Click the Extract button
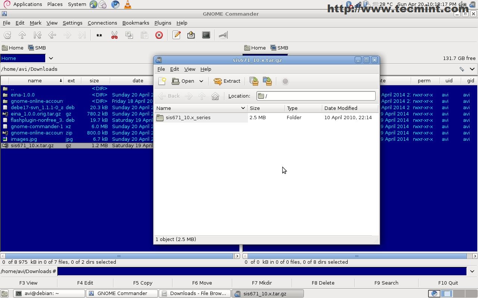Screen dimensions: 478x298 pos(227,81)
